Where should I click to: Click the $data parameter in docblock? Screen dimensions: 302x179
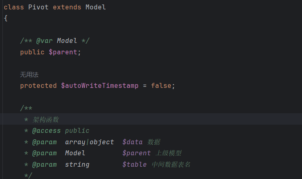tap(133, 142)
